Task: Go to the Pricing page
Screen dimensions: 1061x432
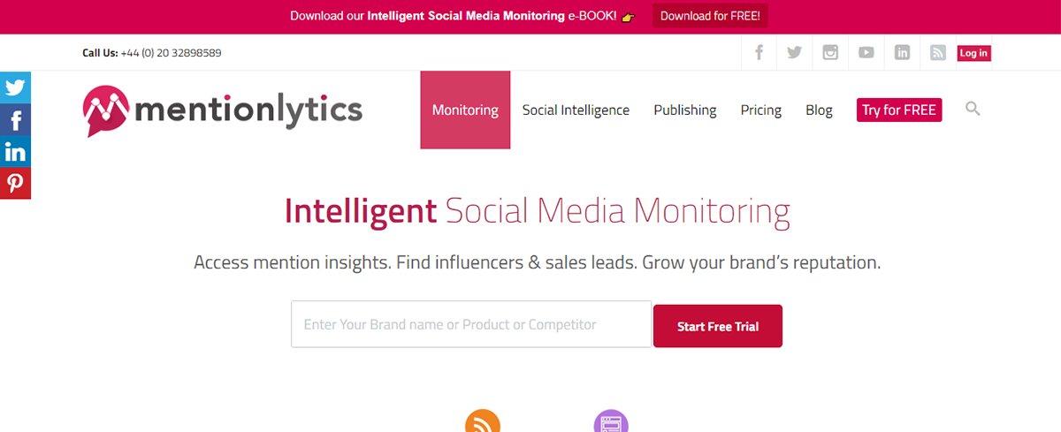Action: click(x=761, y=110)
